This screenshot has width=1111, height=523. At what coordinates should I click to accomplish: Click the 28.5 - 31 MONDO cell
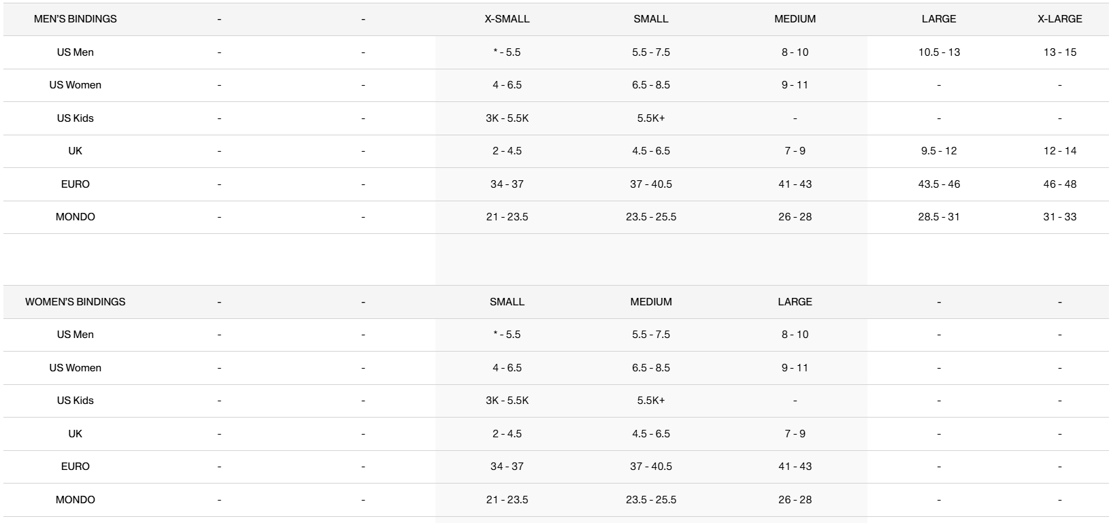pos(939,217)
